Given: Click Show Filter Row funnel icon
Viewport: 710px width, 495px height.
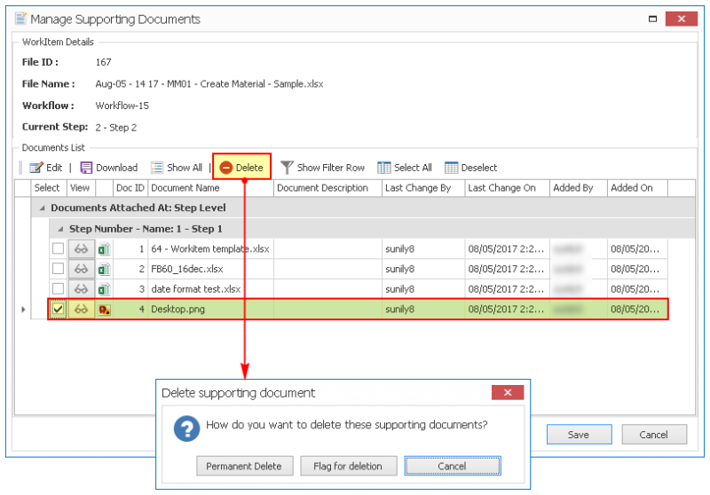Looking at the screenshot, I should 287,168.
